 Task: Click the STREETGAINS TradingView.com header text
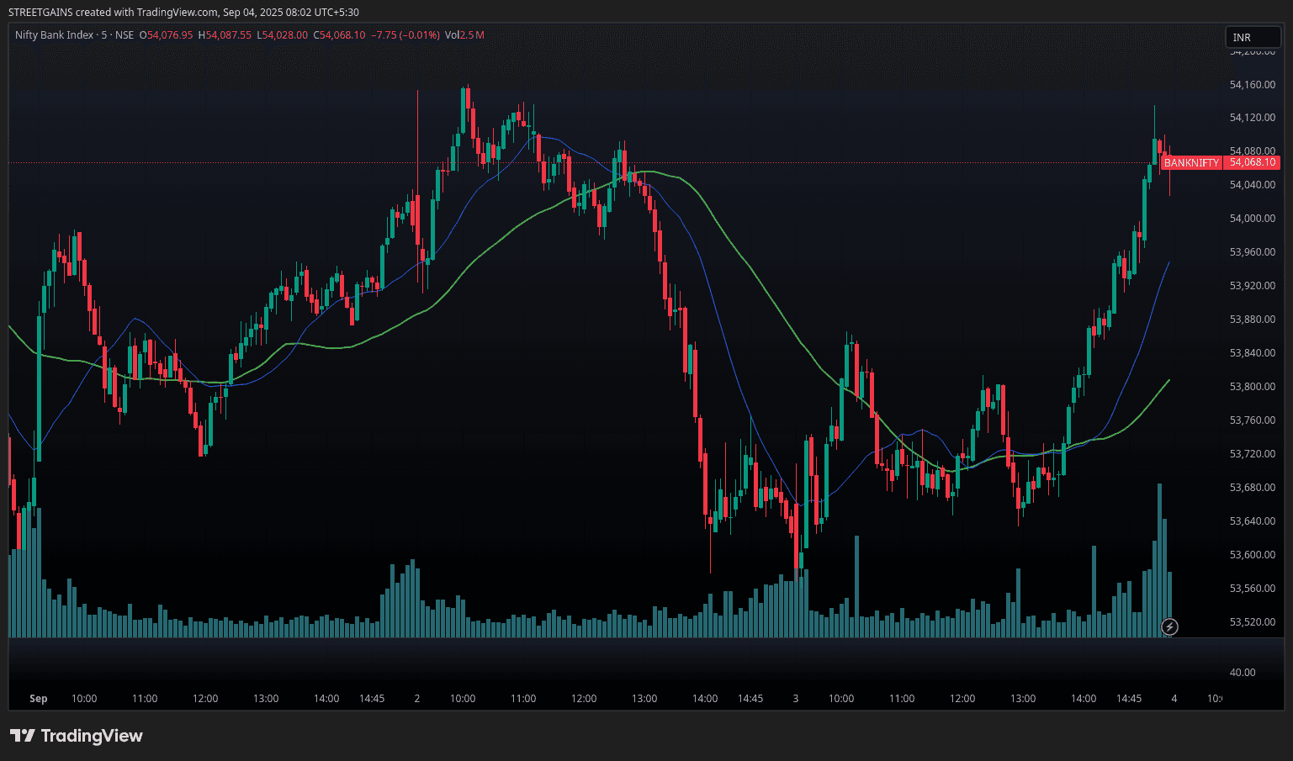183,12
